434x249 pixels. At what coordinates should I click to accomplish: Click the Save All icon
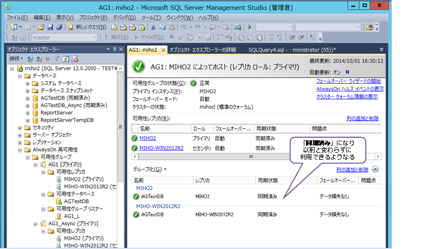59,27
